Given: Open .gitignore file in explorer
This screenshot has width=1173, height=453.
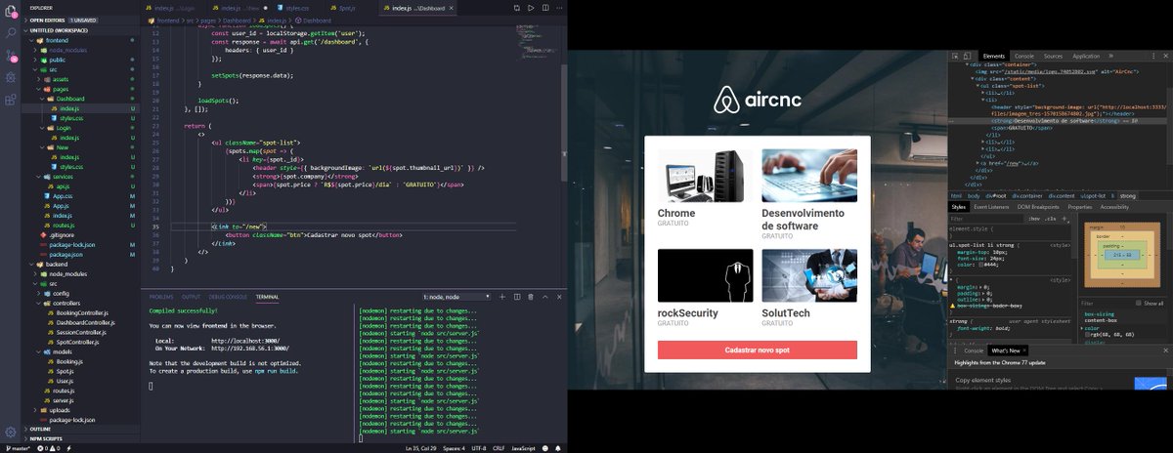Looking at the screenshot, I should click(62, 235).
